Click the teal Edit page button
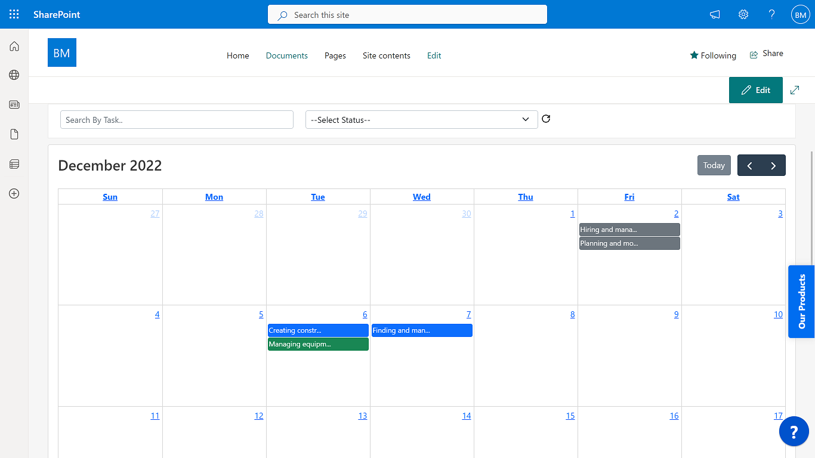815x458 pixels. [x=756, y=90]
